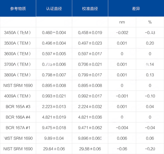Select the 0.006 nm difference cell
Screen dimensions: 164x154
[x=122, y=138]
